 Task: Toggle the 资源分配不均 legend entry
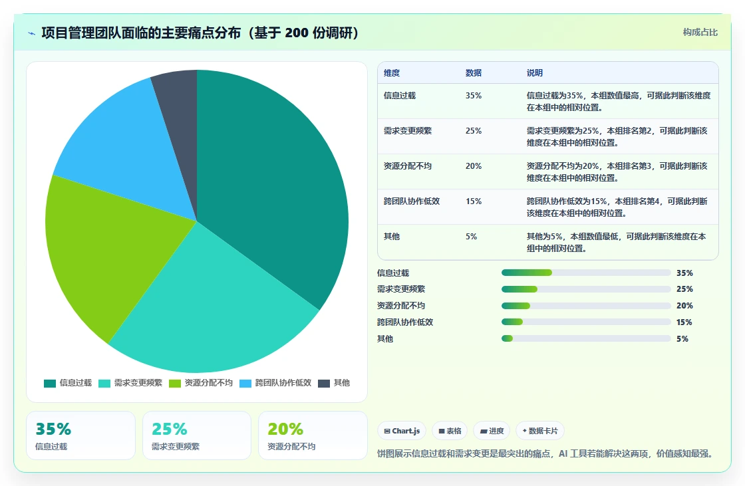point(200,383)
